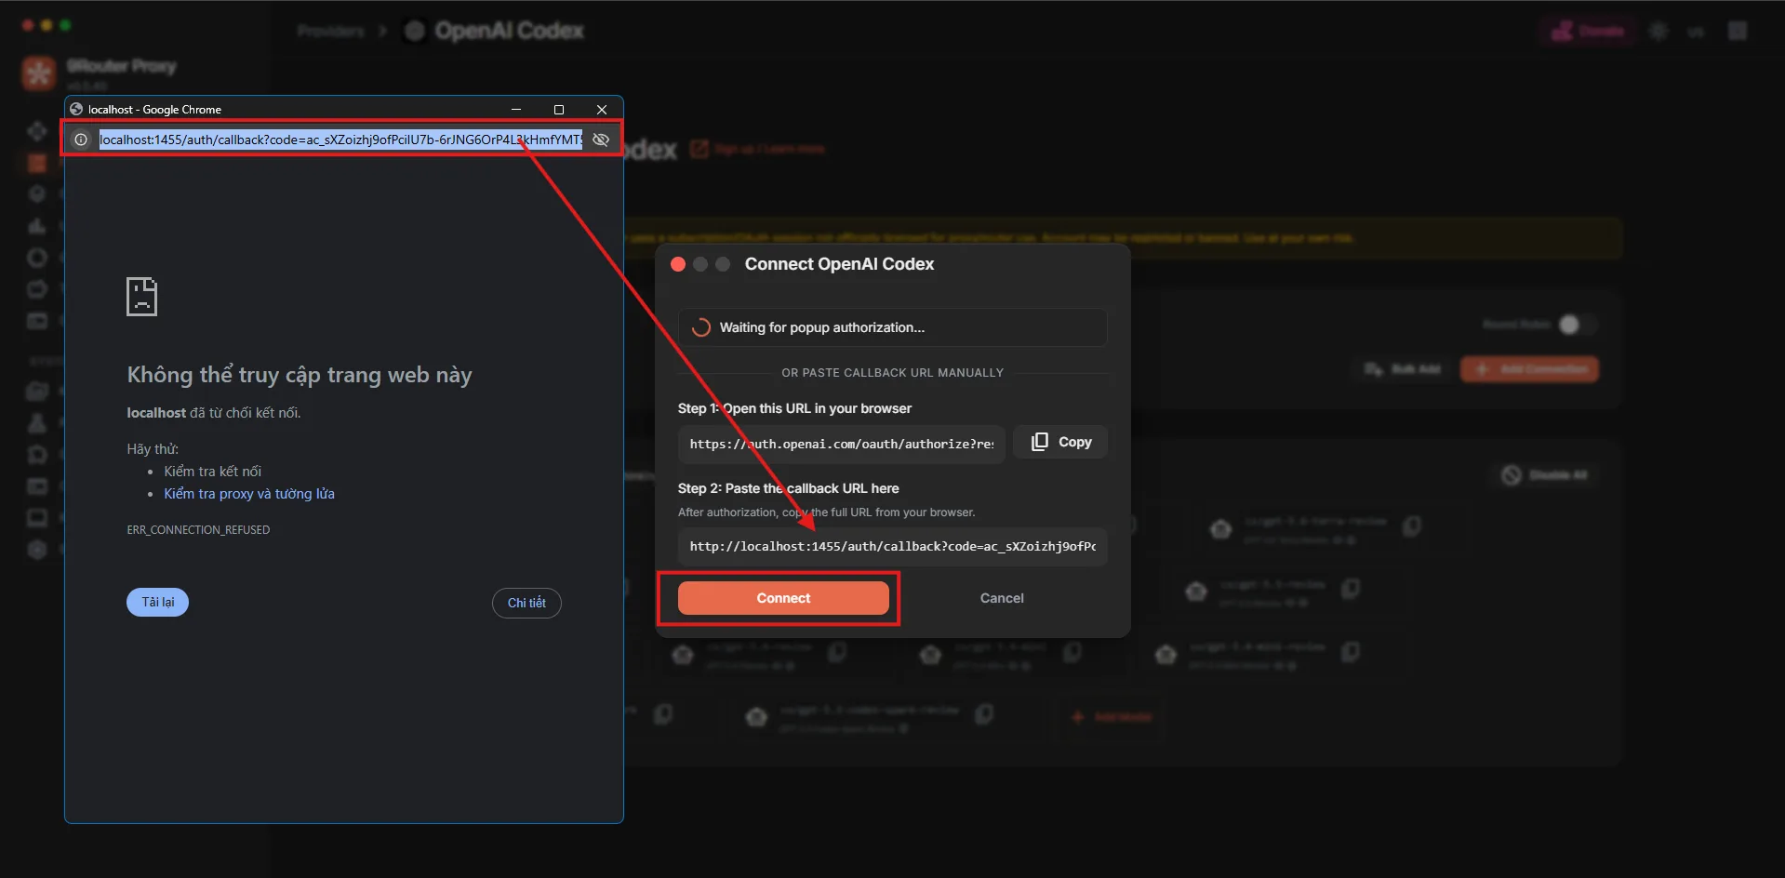Click the ERR_CONNECTION_REFUSED error code text

[198, 530]
